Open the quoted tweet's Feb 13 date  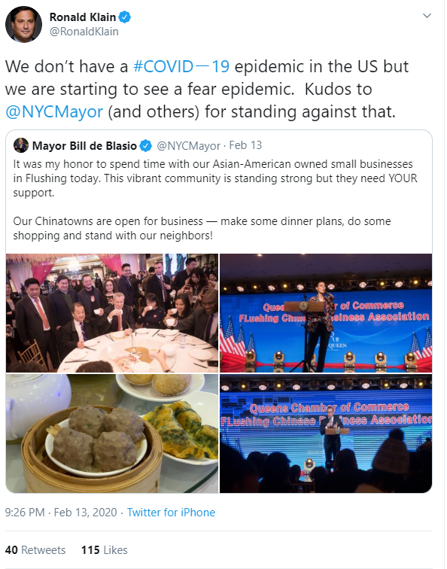point(245,145)
